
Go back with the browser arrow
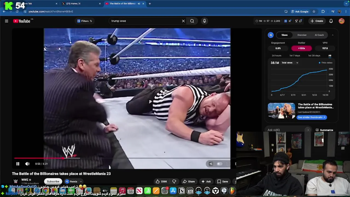click(x=4, y=11)
